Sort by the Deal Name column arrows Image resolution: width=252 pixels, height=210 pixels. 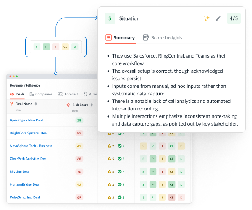[x=36, y=104]
